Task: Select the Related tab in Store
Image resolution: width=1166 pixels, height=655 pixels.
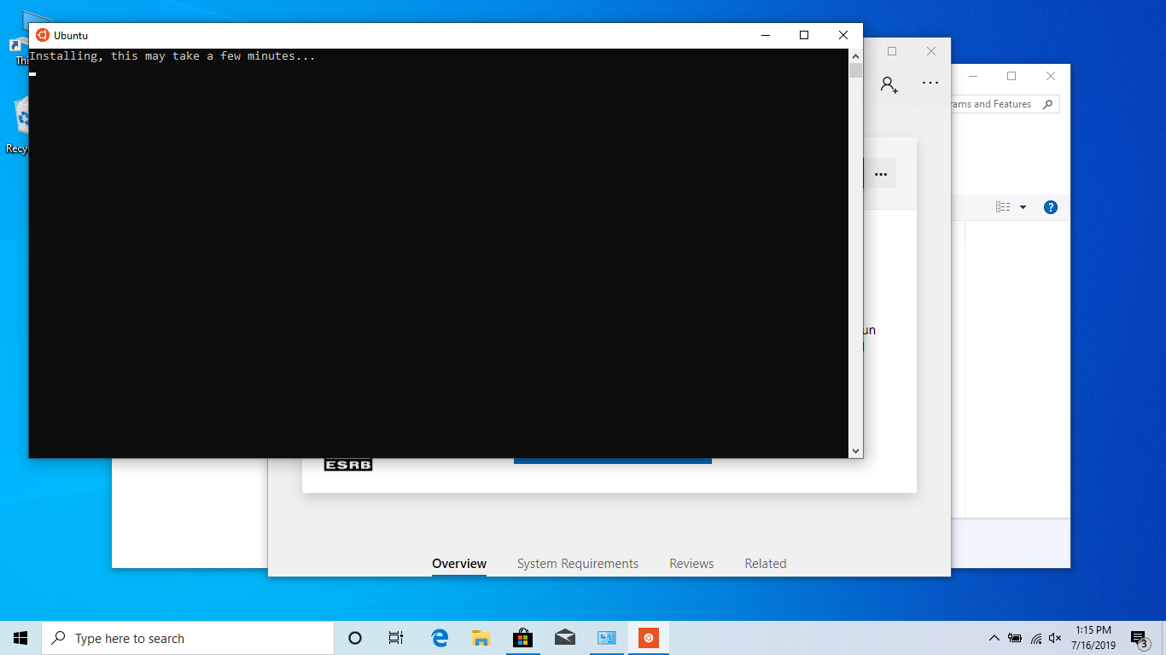Action: 765,564
